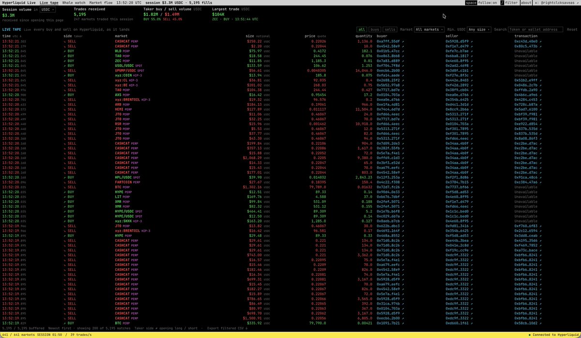The image size is (581, 338).
Task: Open buyer 0x72d7…fc26 external link icon
Action: click(402, 187)
